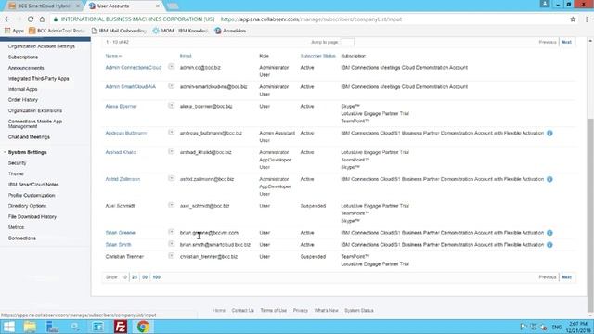The image size is (594, 334).
Task: Open Terms of Use footer link
Action: pos(274,310)
